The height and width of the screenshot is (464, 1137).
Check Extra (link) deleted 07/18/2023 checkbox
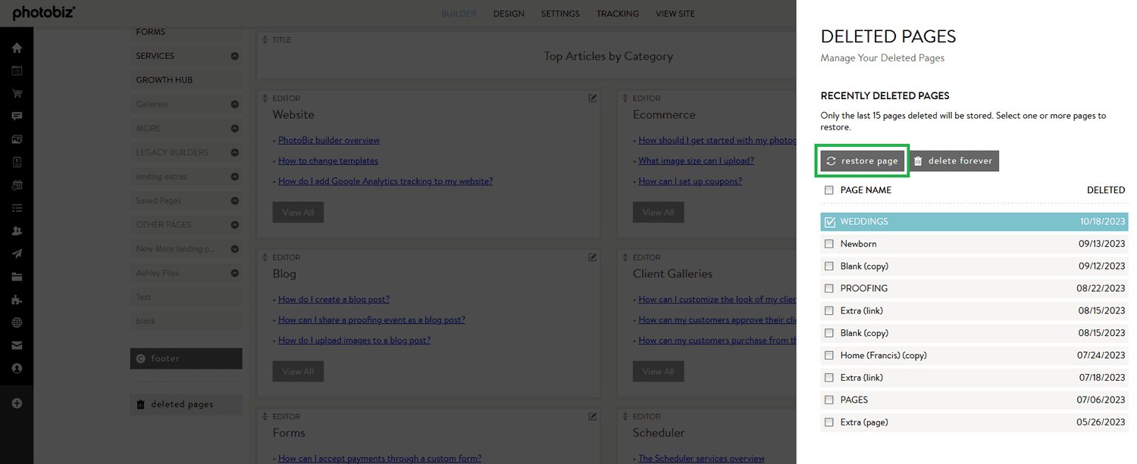coord(828,378)
